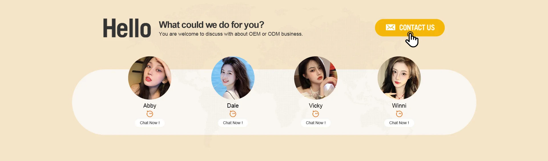
Task: Click the orange chat icon under Vicky
Action: pyautogui.click(x=316, y=114)
